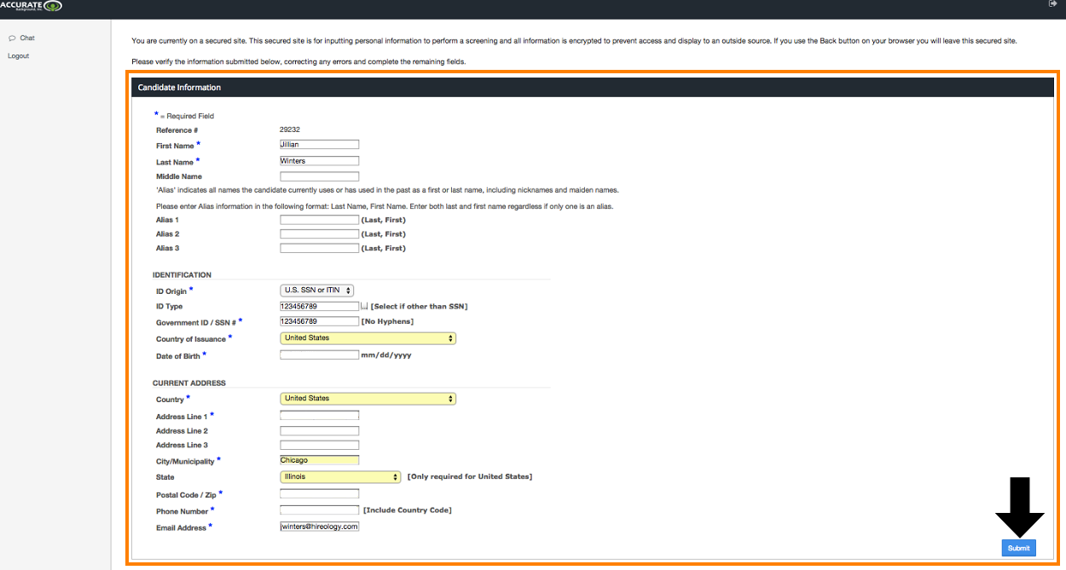The height and width of the screenshot is (570, 1066).
Task: Focus the Government ID / SSN field
Action: click(x=320, y=321)
